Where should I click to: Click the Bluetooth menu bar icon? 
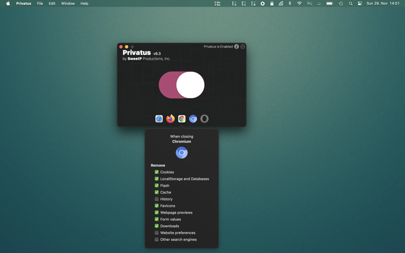pyautogui.click(x=290, y=3)
